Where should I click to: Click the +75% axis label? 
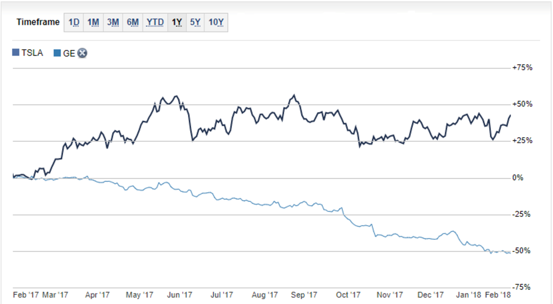pyautogui.click(x=522, y=67)
